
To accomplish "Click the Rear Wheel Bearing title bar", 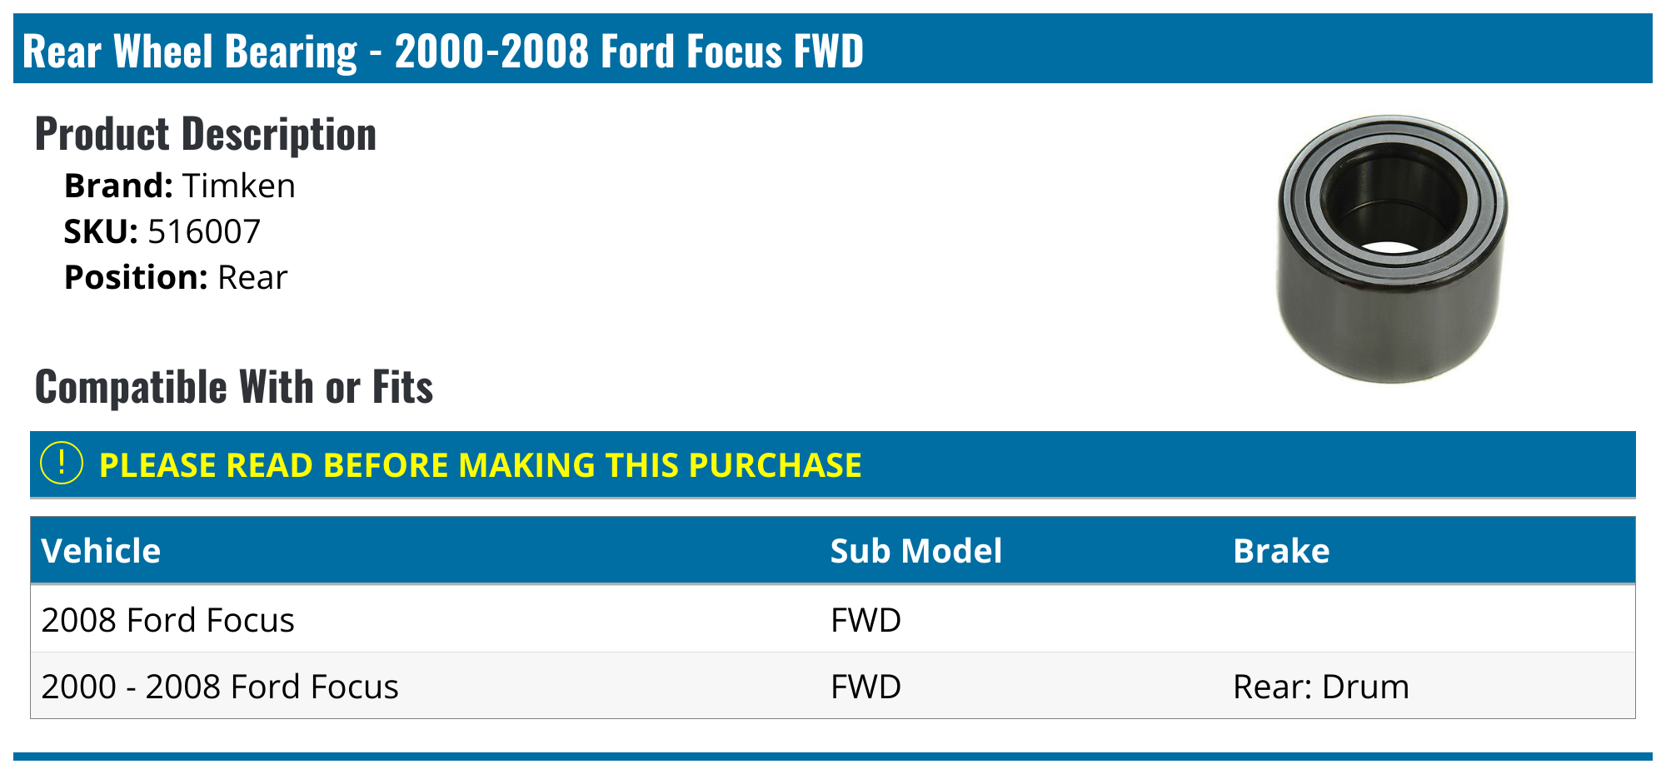I will coord(442,51).
